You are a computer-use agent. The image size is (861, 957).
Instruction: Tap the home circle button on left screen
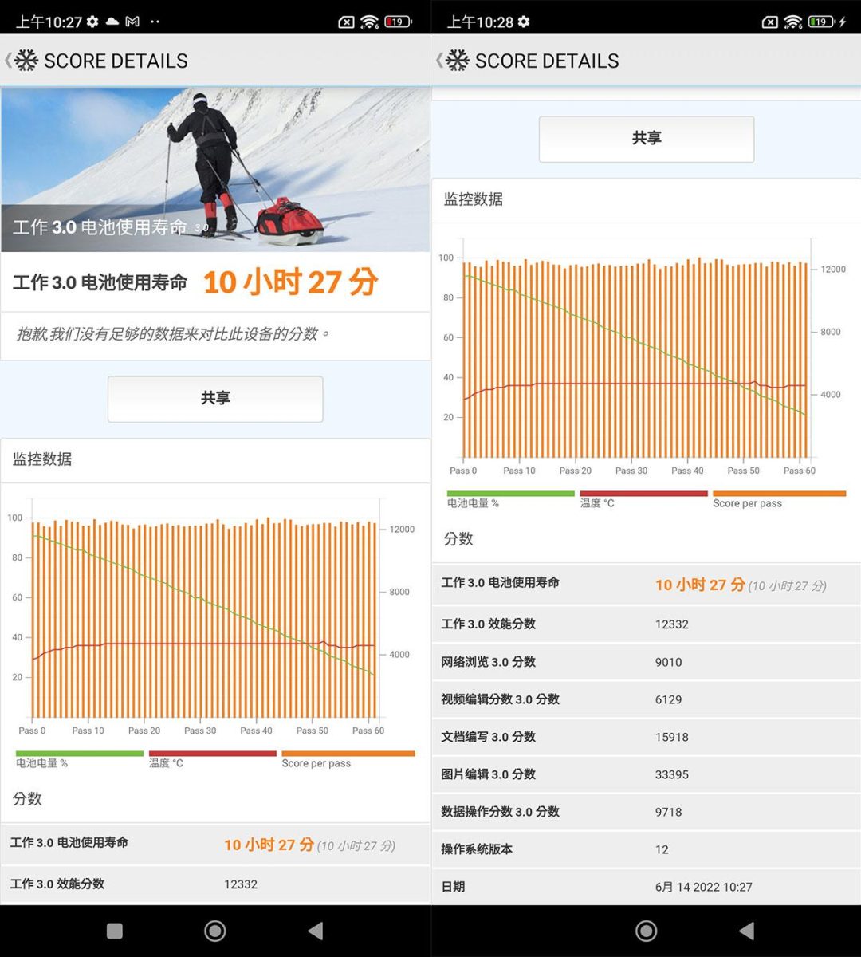[x=215, y=931]
